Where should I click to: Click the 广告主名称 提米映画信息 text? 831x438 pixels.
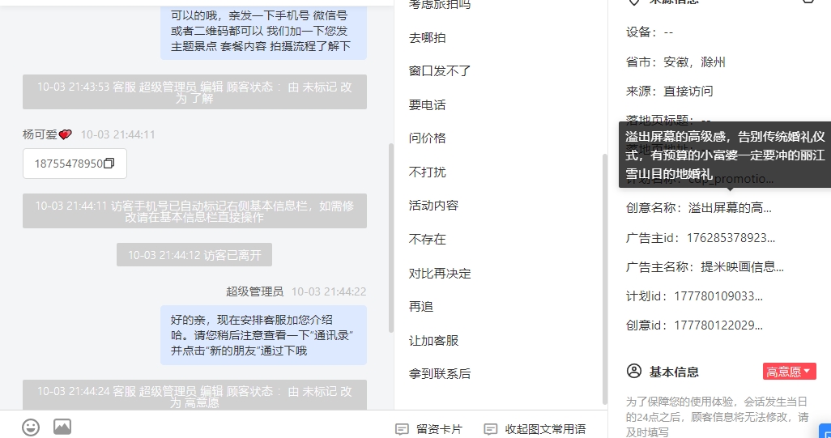743,267
